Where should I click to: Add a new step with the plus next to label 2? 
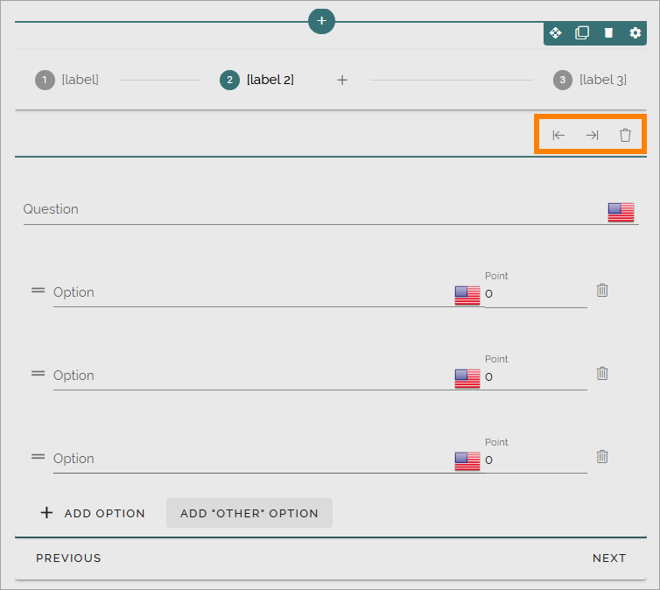tap(342, 80)
